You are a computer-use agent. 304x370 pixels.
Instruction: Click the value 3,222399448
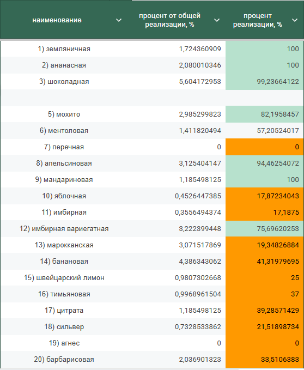tap(200, 229)
